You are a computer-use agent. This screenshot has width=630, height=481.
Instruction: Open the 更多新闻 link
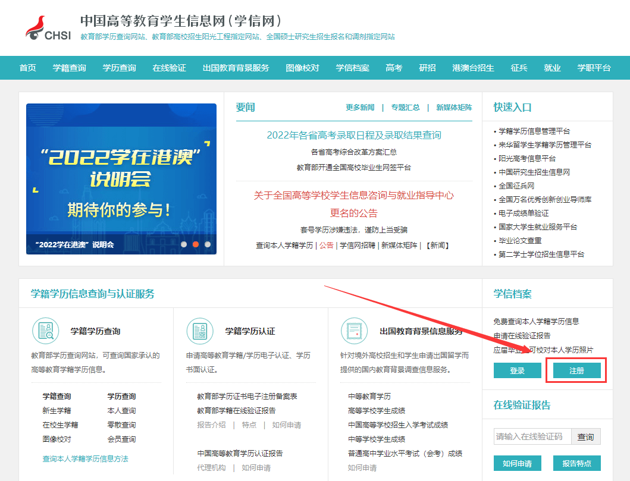(360, 107)
